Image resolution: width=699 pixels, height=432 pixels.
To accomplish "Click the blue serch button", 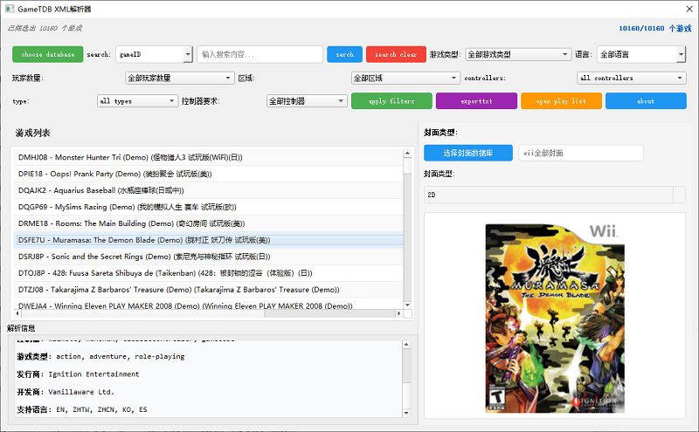I will pyautogui.click(x=344, y=54).
